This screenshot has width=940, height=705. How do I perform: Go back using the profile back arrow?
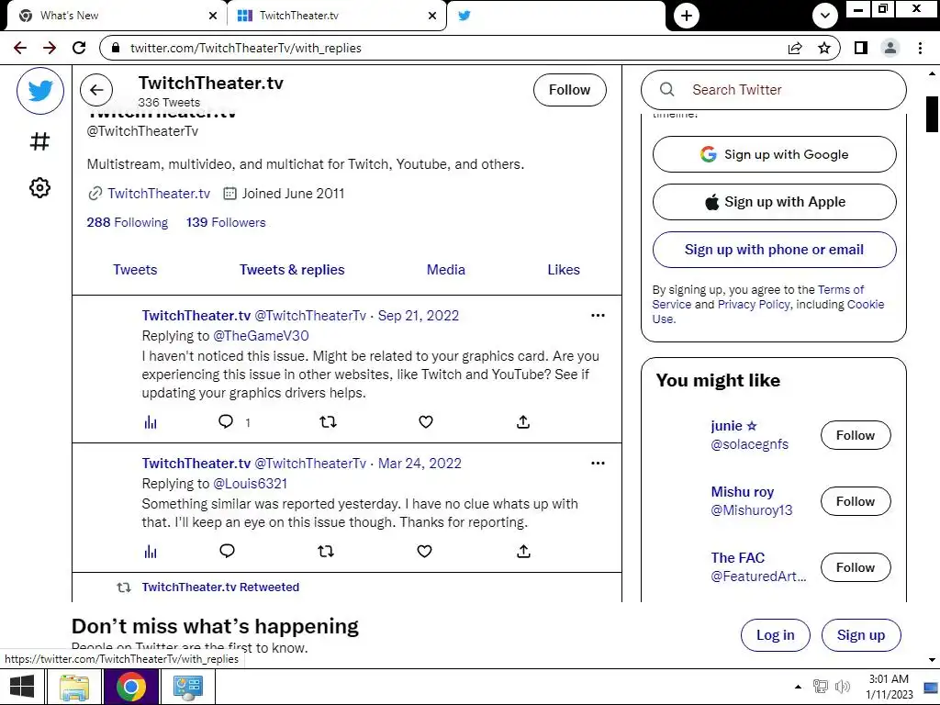(96, 90)
